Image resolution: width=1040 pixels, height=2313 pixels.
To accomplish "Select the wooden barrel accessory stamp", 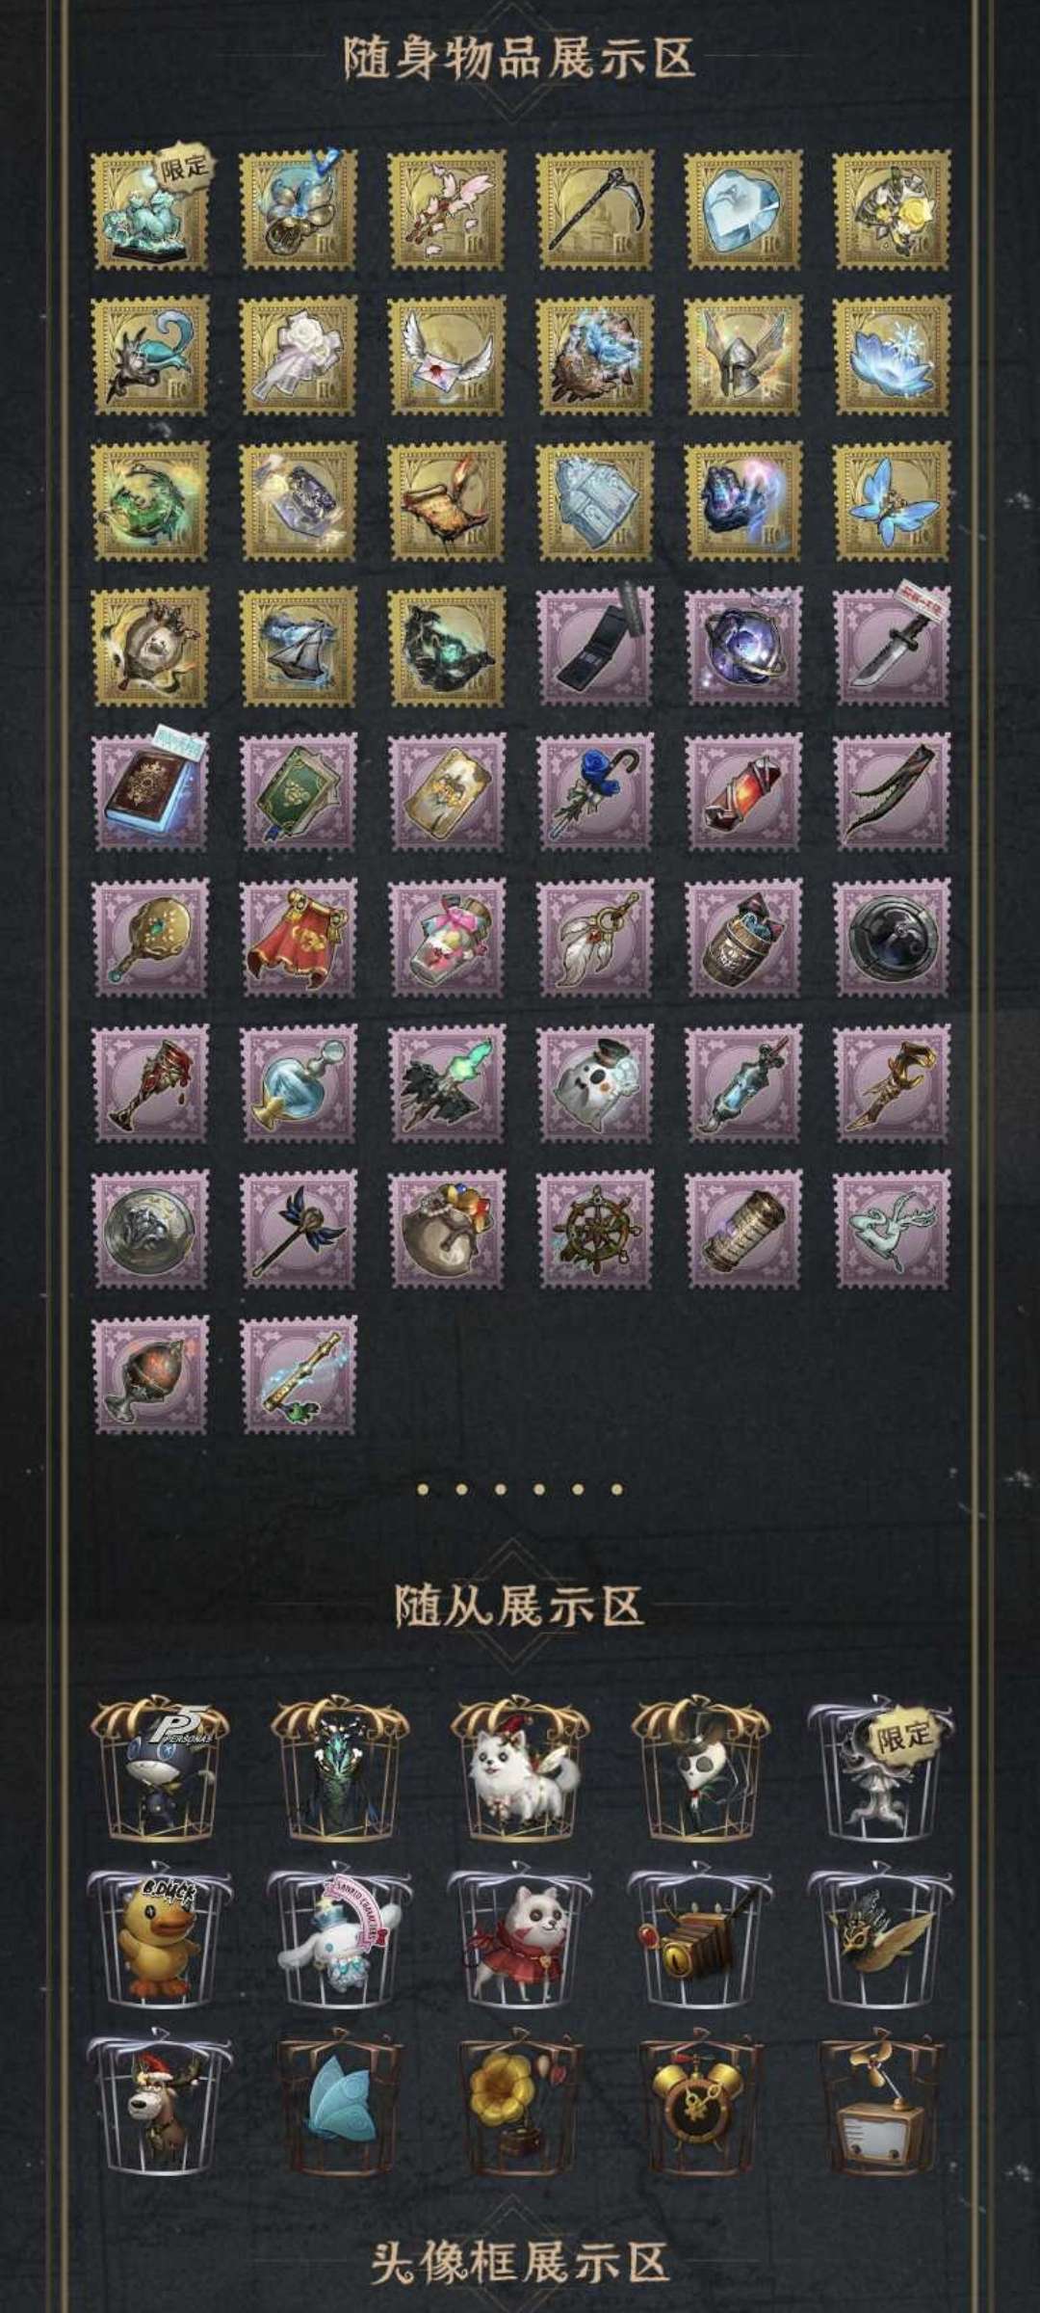I will tap(743, 938).
